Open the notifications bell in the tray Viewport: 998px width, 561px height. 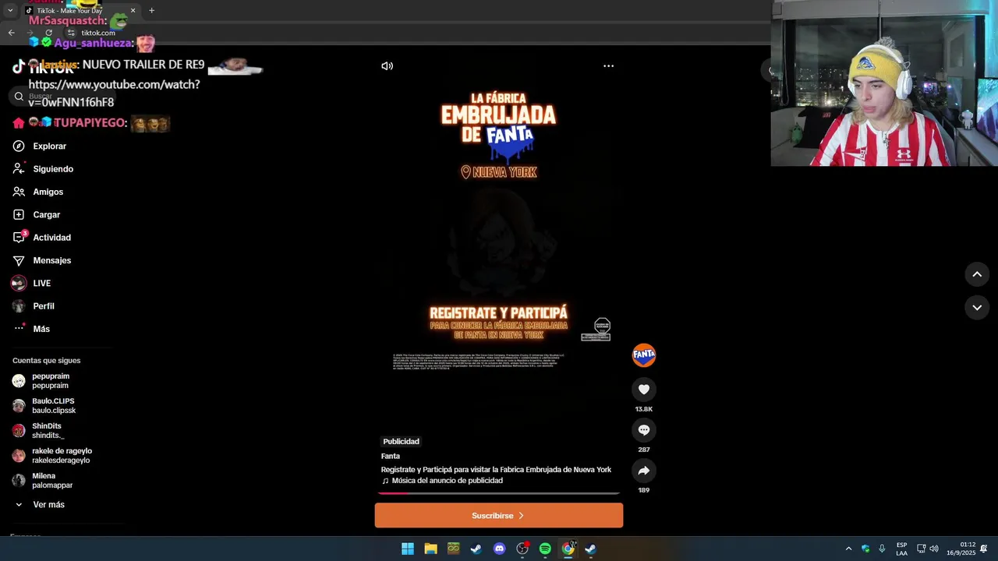[984, 549]
